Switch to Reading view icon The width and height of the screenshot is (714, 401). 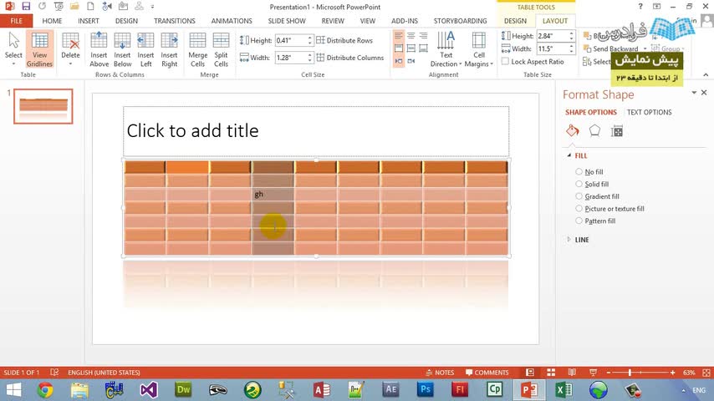pyautogui.click(x=572, y=373)
